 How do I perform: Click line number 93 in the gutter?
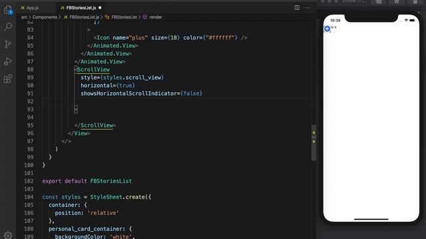(31, 110)
